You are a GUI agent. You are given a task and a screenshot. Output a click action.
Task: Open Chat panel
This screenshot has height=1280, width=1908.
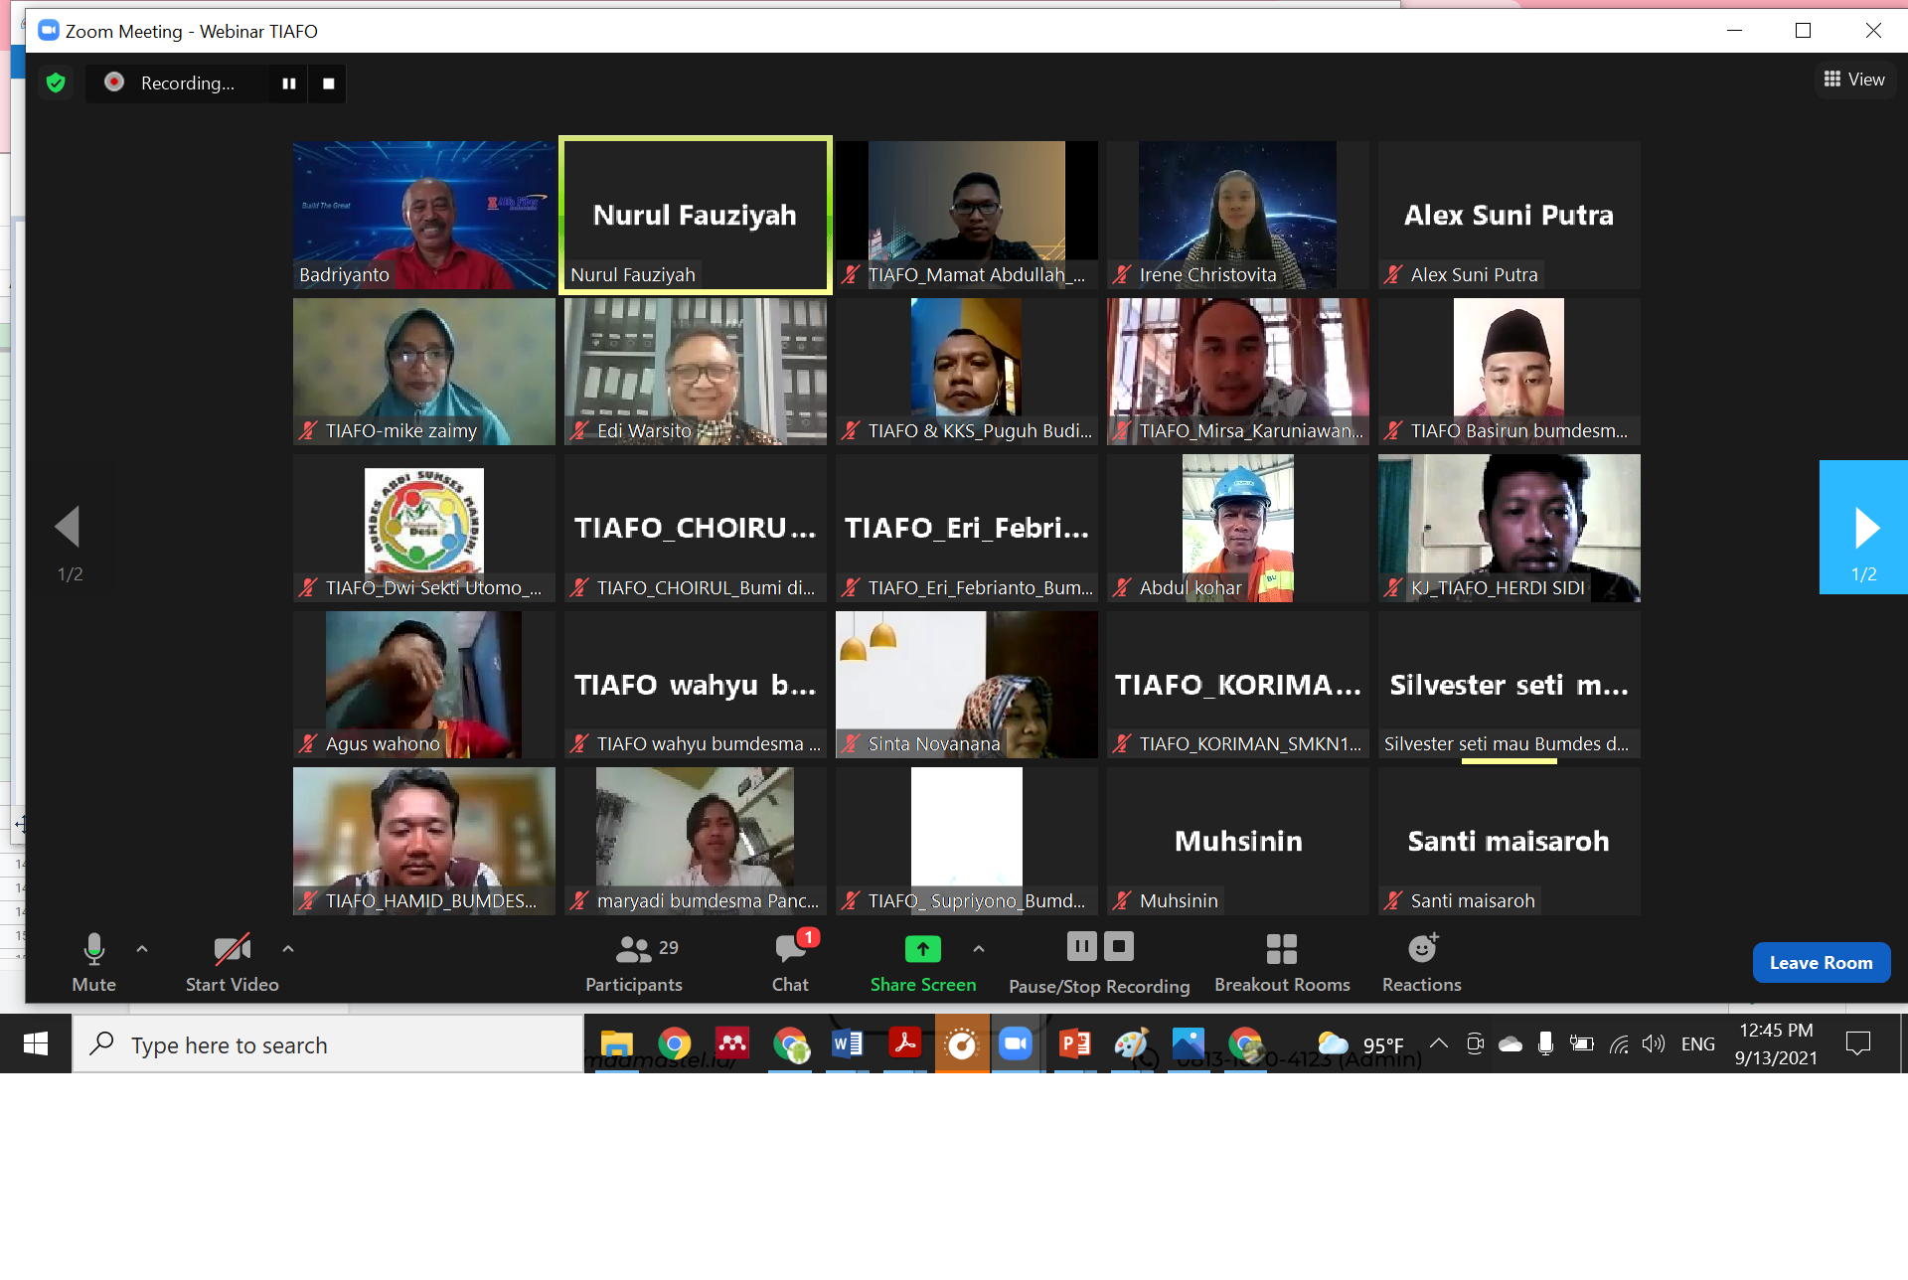791,962
